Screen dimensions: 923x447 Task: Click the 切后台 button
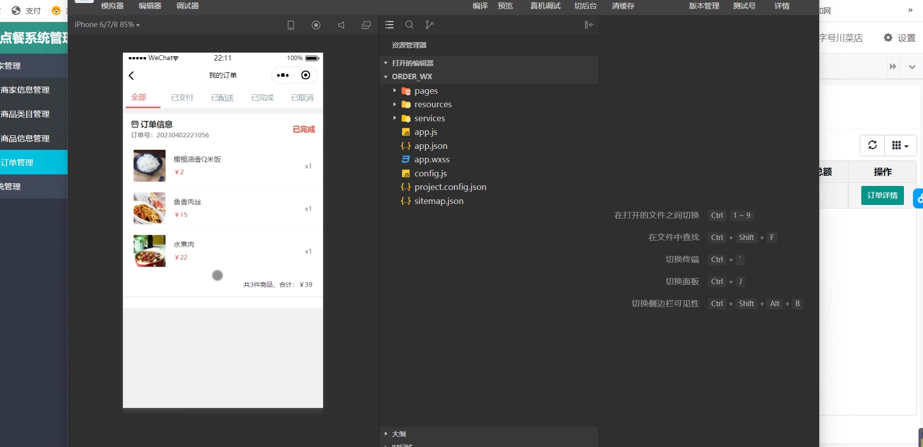tap(585, 6)
